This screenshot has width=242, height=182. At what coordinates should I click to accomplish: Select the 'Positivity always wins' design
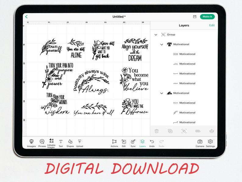point(91,82)
